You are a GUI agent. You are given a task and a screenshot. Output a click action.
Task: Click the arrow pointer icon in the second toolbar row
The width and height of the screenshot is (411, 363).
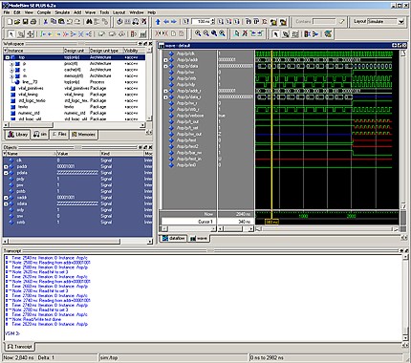click(11, 33)
